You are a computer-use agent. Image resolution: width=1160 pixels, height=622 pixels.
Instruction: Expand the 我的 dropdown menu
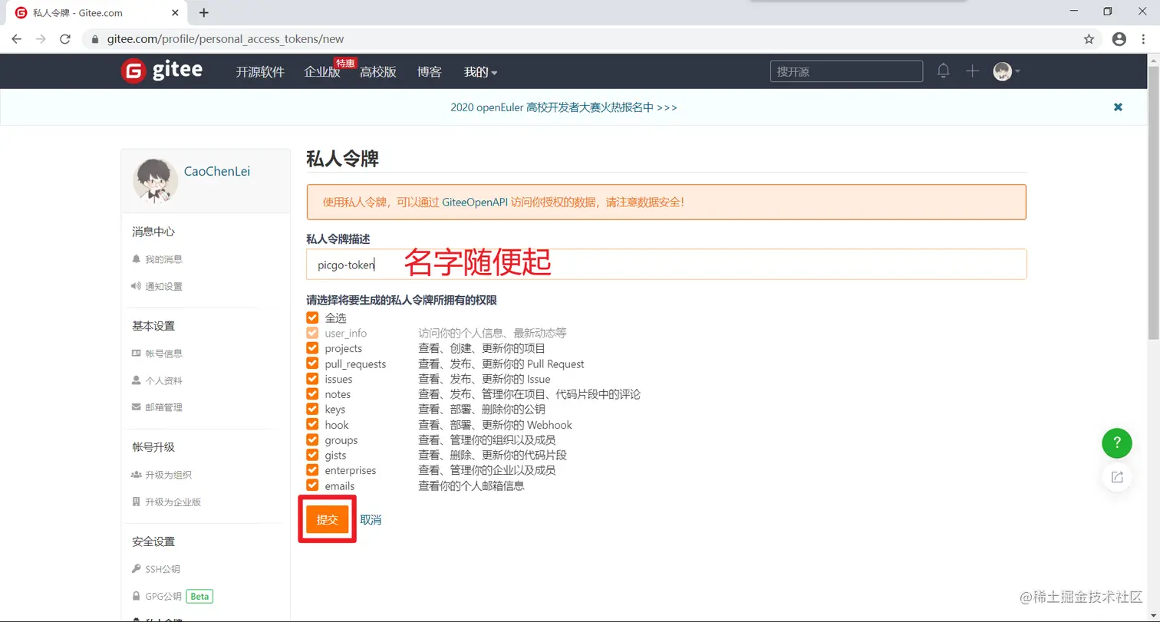[x=480, y=72]
